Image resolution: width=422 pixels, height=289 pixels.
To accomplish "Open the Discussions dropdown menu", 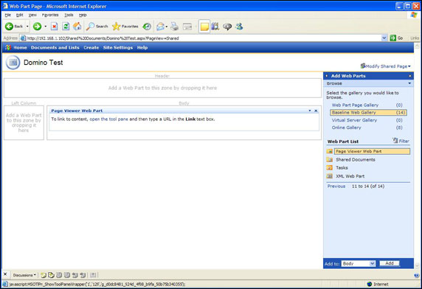I will pos(24,275).
